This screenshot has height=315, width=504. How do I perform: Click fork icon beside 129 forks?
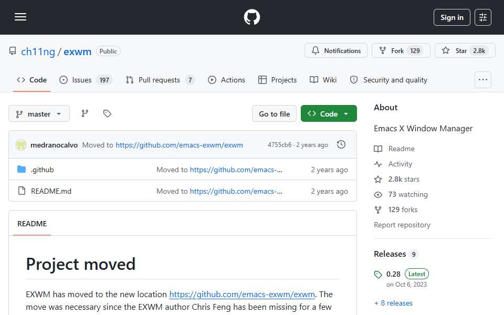point(378,210)
